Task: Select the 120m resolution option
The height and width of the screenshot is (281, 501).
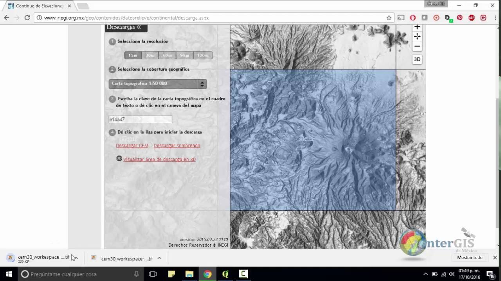Action: 203,55
